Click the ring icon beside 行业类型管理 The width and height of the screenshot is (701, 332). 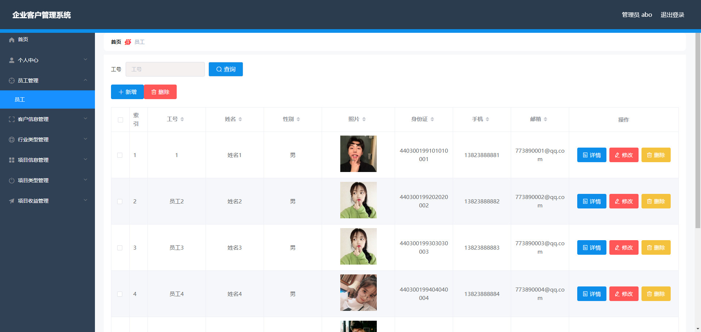(12, 140)
